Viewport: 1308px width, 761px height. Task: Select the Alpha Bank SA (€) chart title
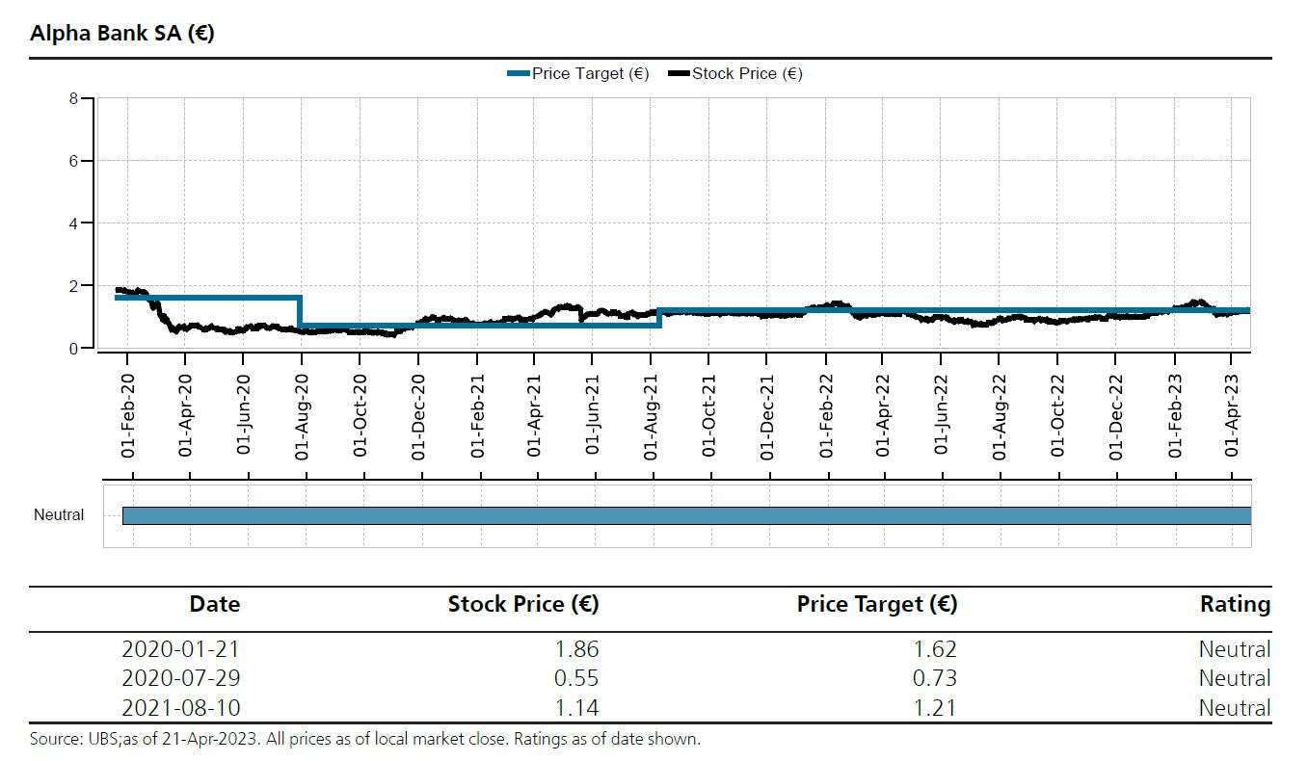pyautogui.click(x=122, y=34)
